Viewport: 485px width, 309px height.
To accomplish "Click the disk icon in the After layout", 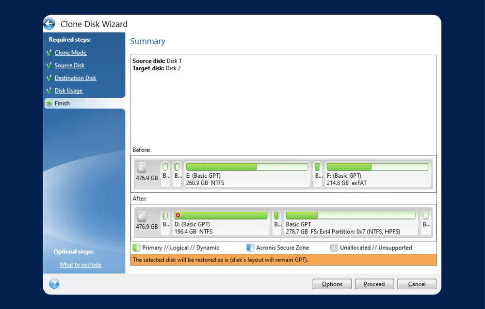I will pos(142,216).
